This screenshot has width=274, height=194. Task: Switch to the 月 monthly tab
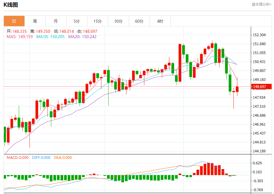(56, 21)
